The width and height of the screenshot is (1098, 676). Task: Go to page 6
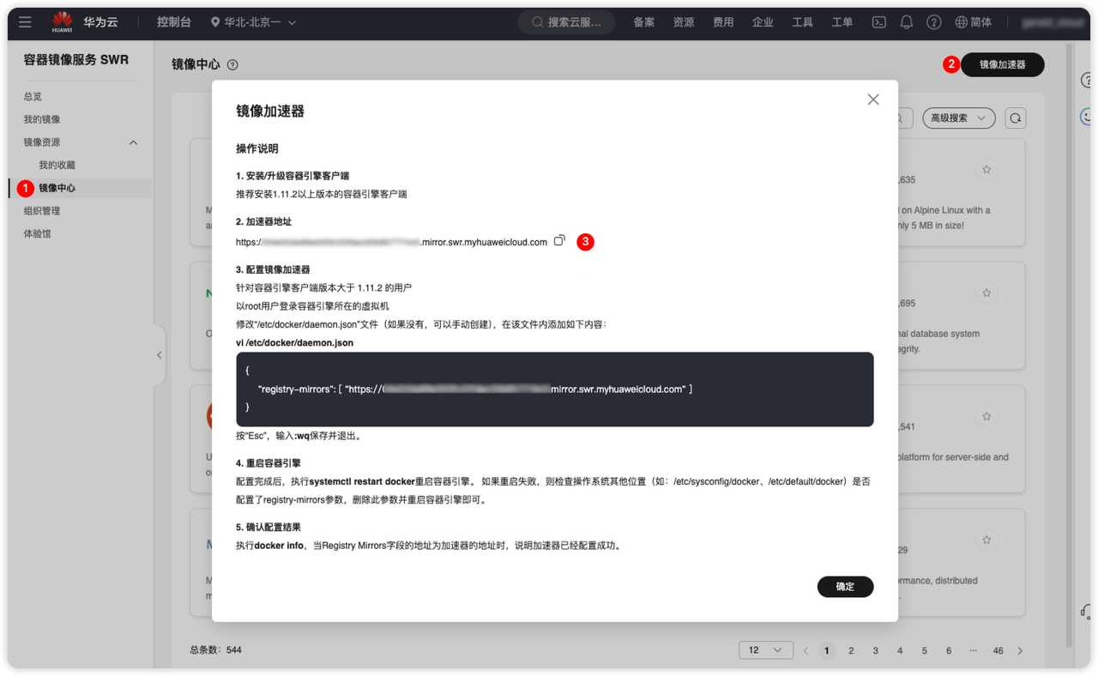[x=949, y=650]
